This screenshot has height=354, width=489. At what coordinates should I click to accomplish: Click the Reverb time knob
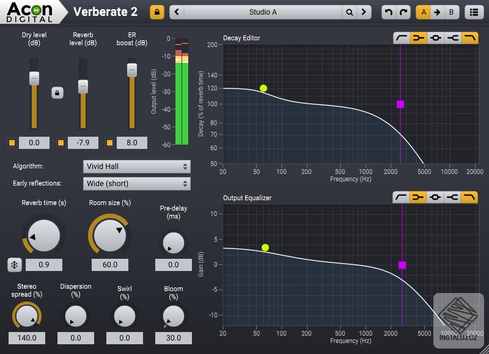[43, 236]
